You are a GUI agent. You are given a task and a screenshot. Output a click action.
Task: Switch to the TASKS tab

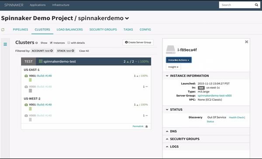[128, 30]
